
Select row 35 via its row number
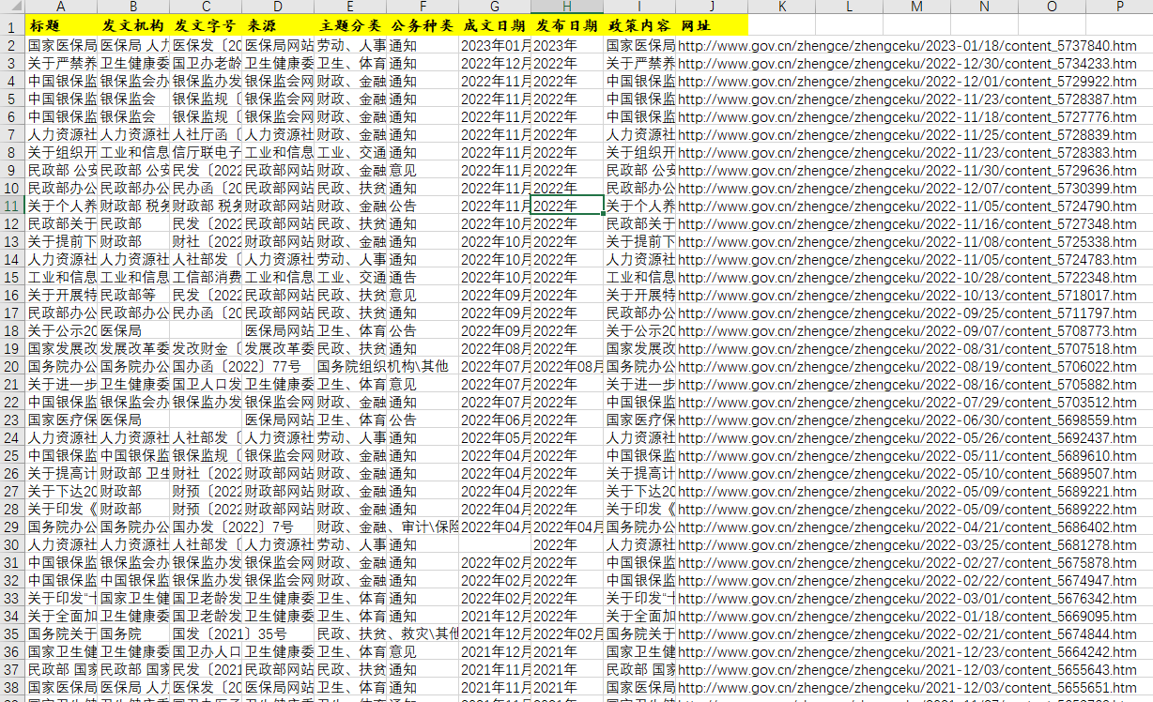pos(12,633)
